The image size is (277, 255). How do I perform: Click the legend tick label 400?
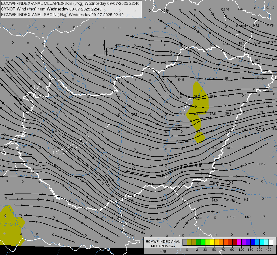tap(269, 250)
